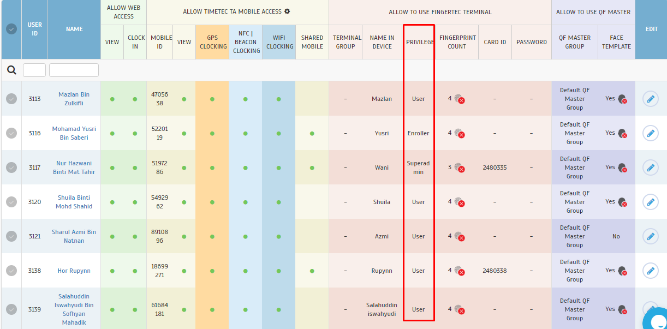Screen dimensions: 667x329
Task: Check the row for user 3120
Action: 11,202
